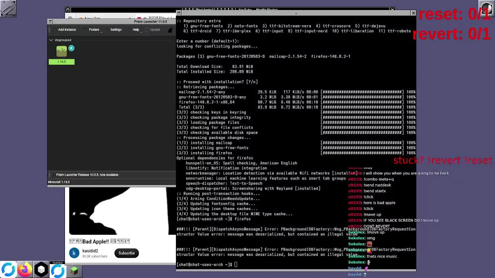Open Prism Launcher window menu icon

point(50,22)
